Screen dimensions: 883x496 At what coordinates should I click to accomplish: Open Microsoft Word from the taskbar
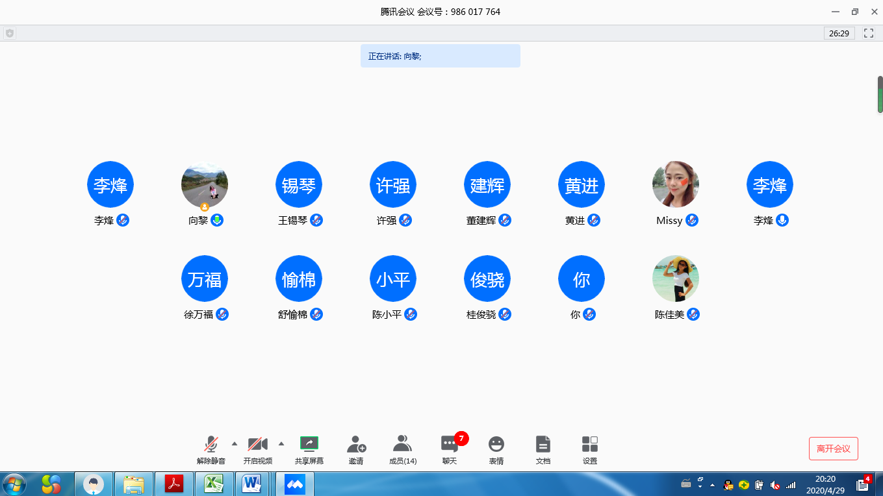251,484
